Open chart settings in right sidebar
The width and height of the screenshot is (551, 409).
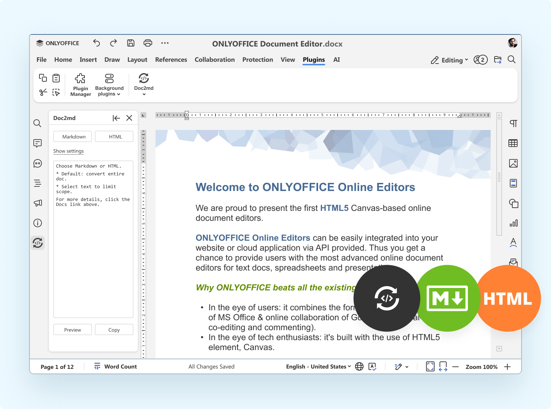point(513,223)
